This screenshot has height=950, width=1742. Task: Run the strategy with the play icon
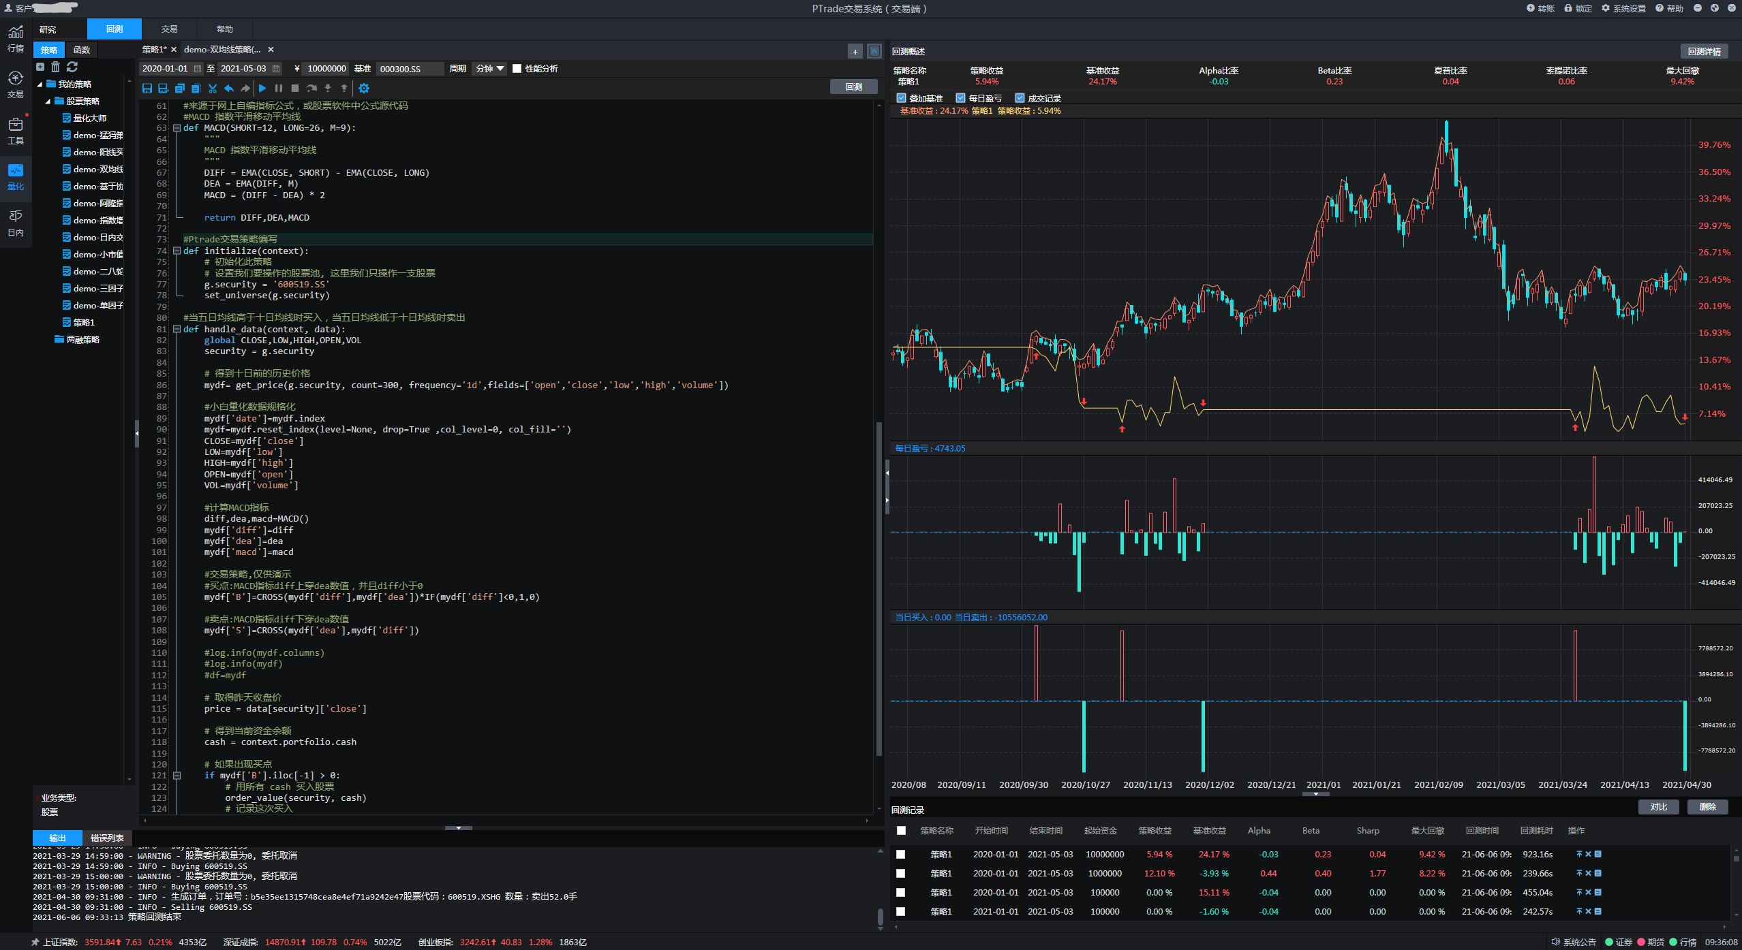click(x=262, y=89)
